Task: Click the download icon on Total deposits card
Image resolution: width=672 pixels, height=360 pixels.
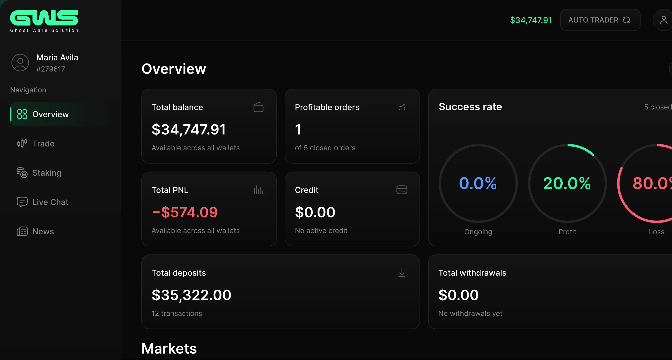Action: (x=402, y=273)
